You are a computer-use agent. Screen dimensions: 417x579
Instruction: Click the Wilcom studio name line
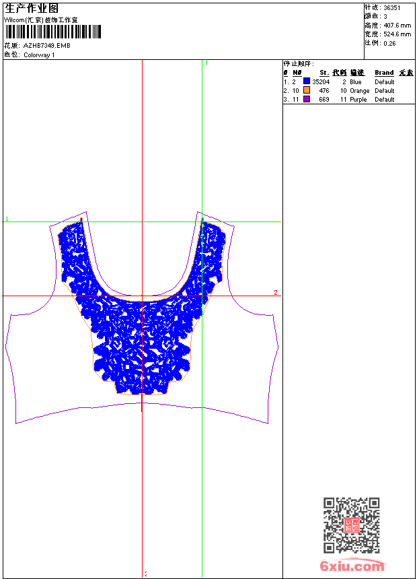click(x=40, y=20)
